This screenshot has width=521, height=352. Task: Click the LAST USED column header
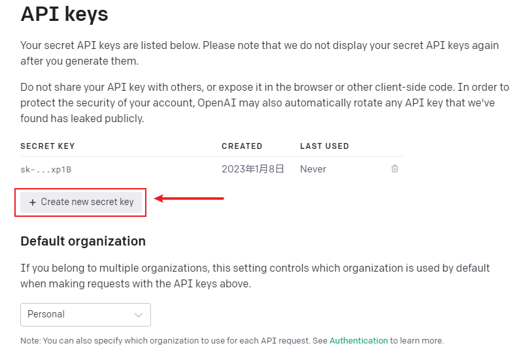click(324, 146)
